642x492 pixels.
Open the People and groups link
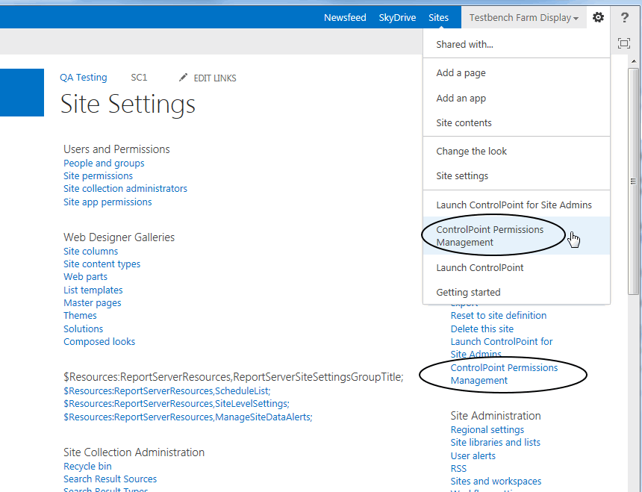coord(104,163)
